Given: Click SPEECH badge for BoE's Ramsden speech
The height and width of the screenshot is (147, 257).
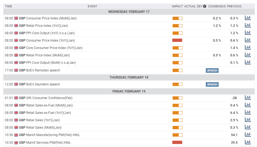Looking at the screenshot, I should [212, 70].
